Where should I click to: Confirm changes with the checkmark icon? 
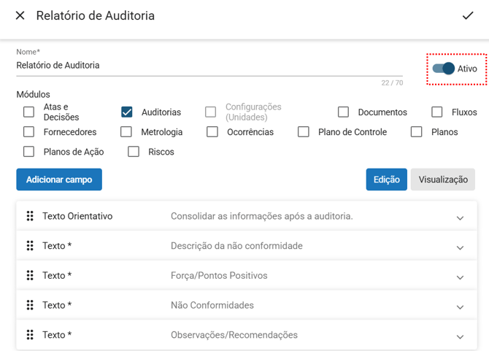point(468,15)
